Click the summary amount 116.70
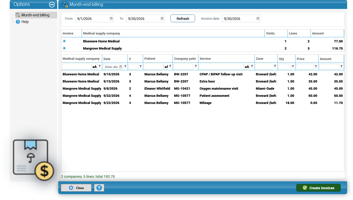Screen dimensions: 353x200 pyautogui.click(x=337, y=48)
